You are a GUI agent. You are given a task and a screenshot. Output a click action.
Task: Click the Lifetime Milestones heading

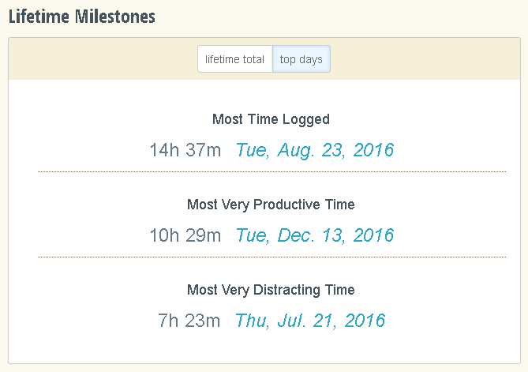click(82, 17)
